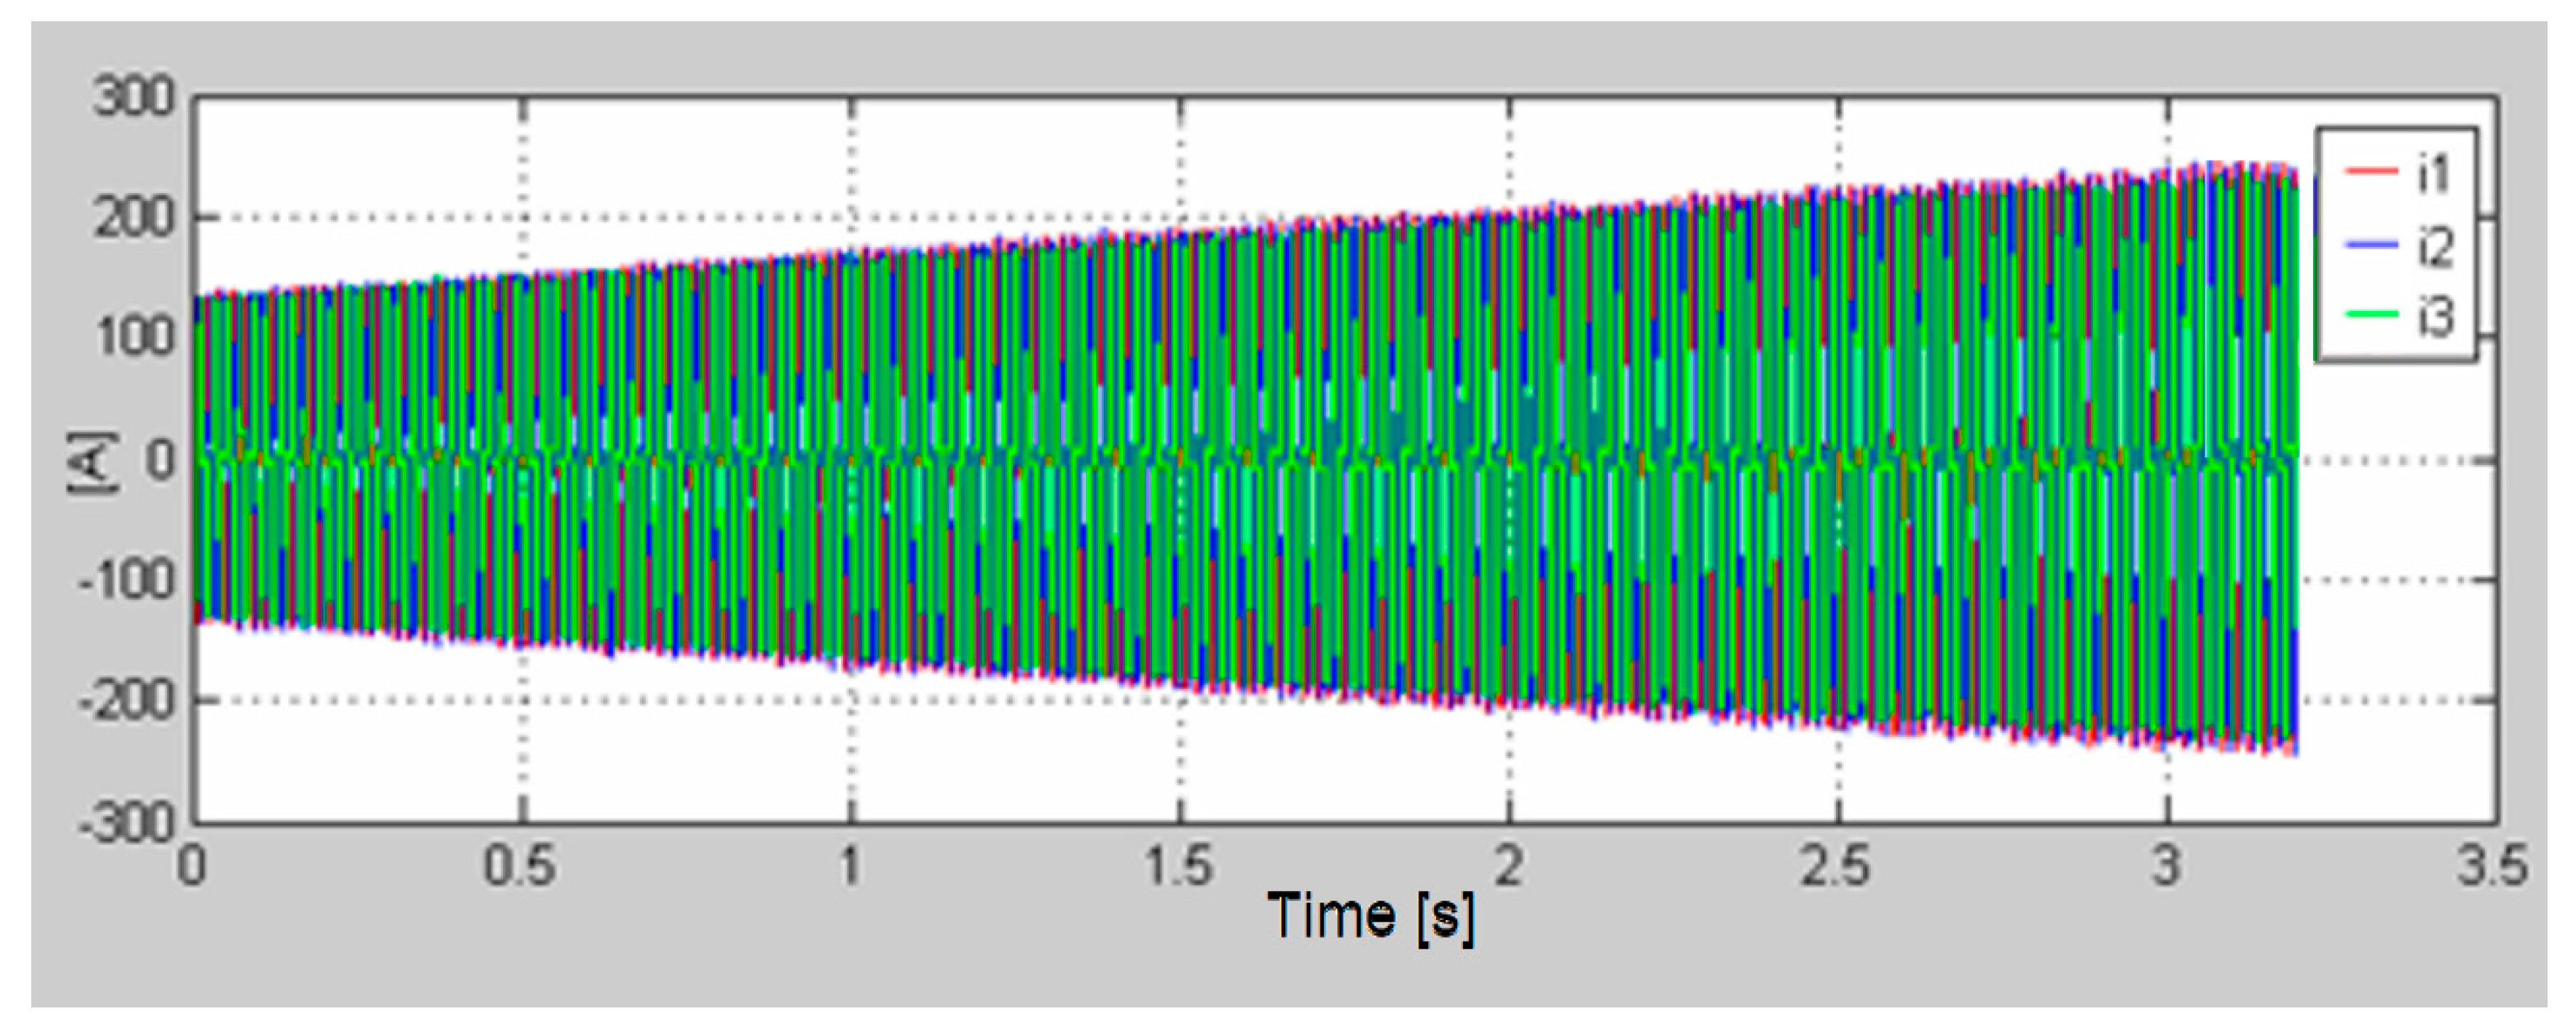Click the -100 y-axis tick label
Image resolution: width=2576 pixels, height=1033 pixels.
click(127, 580)
